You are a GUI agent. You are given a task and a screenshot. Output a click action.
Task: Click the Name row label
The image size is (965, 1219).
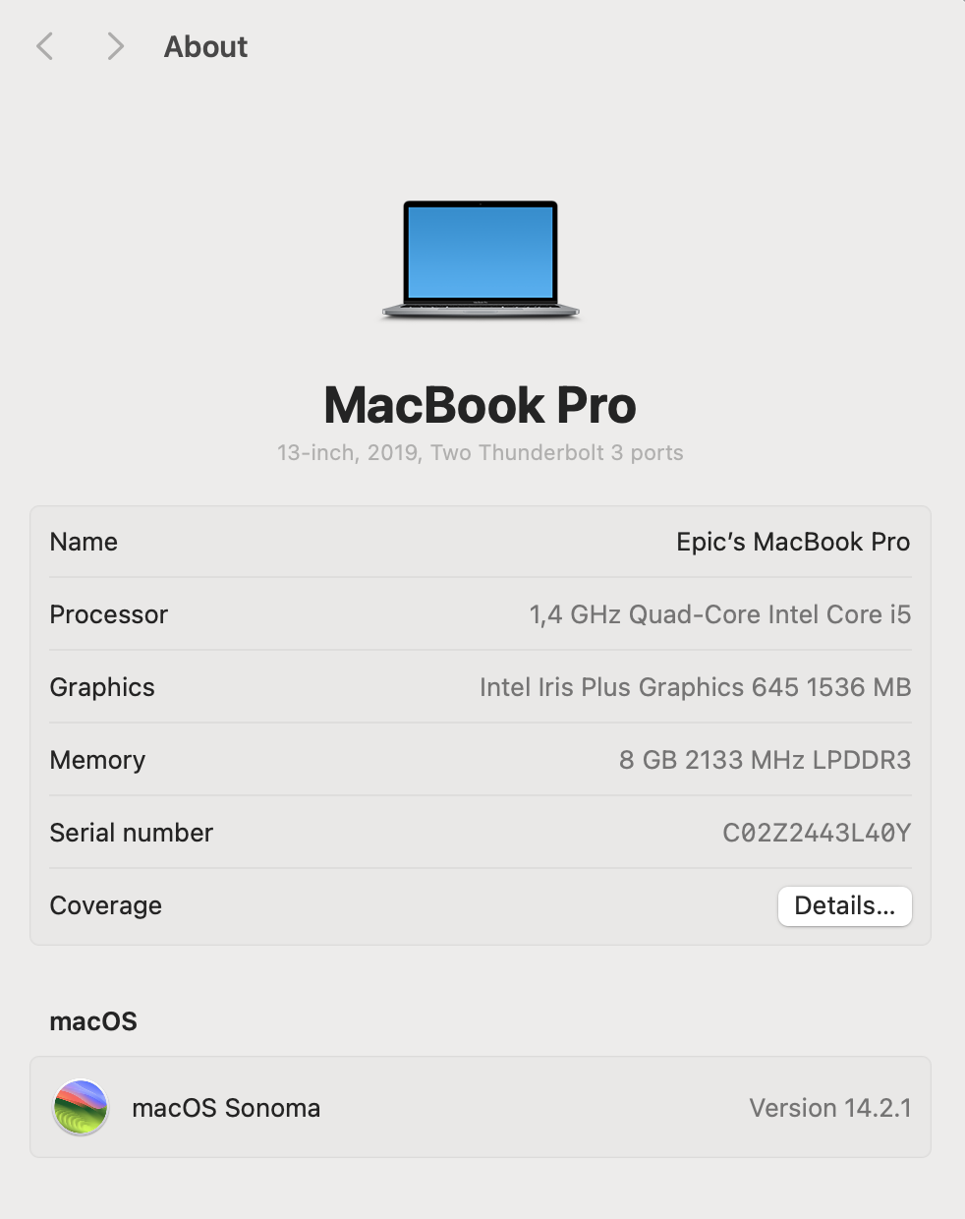coord(84,542)
